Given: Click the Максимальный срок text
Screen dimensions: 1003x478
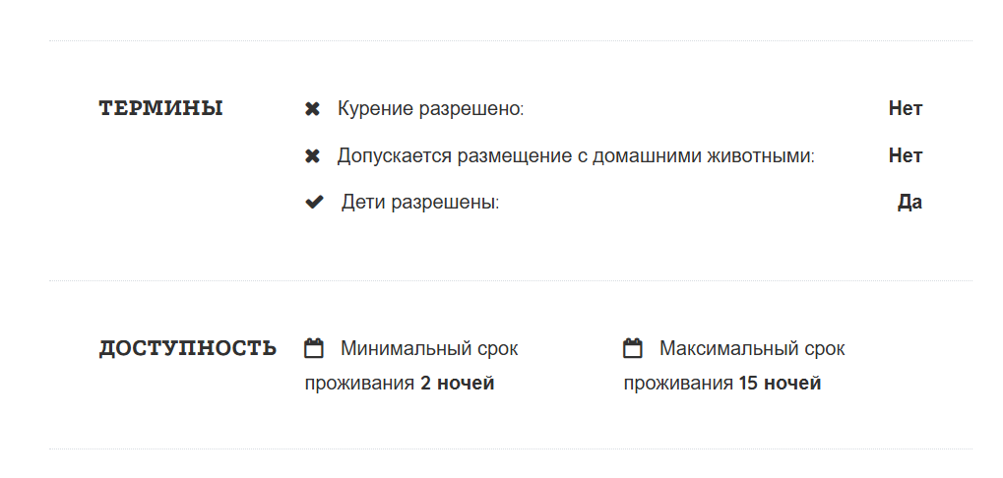Looking at the screenshot, I should 752,348.
